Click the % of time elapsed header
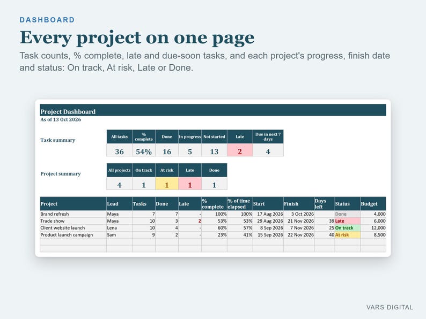Screen dimensions: 426x319 pos(240,204)
